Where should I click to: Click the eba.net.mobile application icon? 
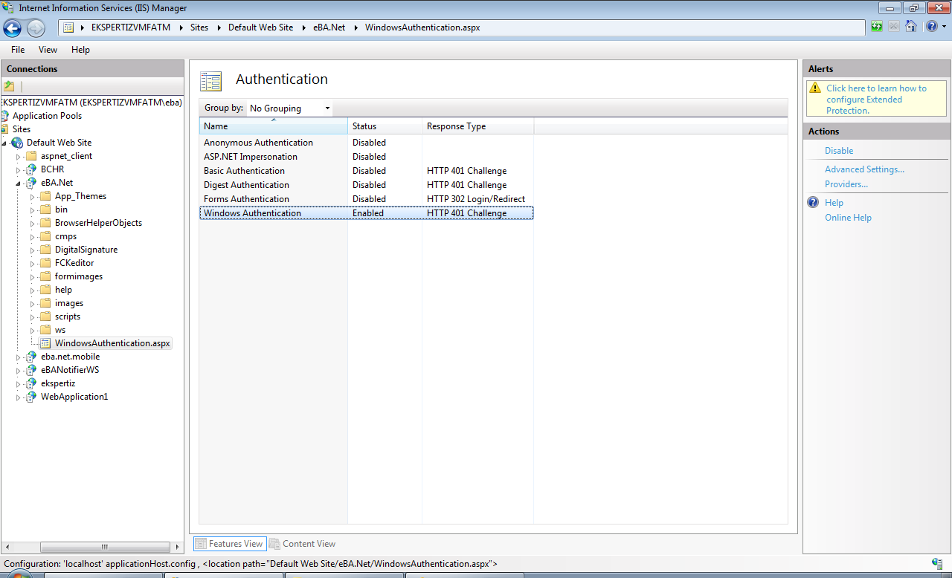(31, 357)
